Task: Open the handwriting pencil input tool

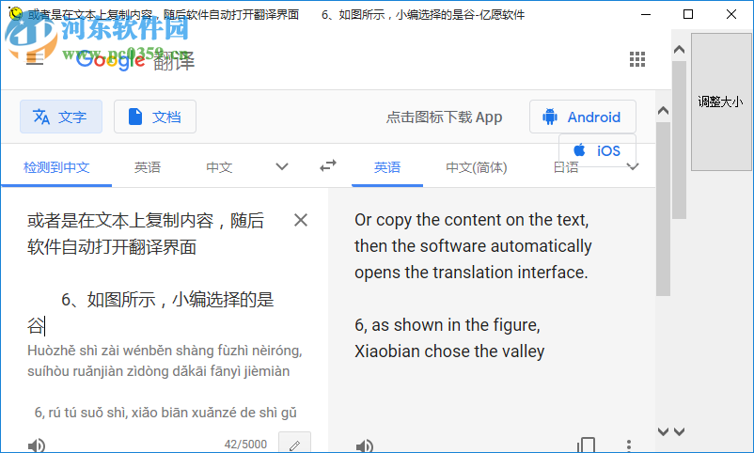Action: [295, 445]
